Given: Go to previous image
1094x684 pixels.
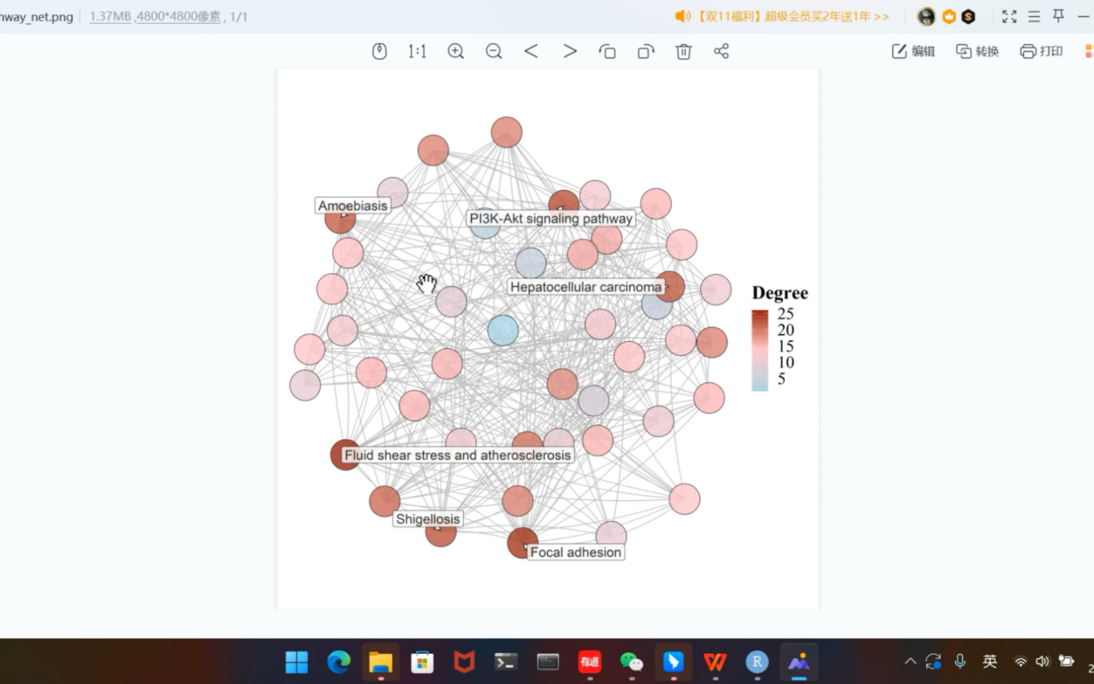Looking at the screenshot, I should click(x=531, y=51).
